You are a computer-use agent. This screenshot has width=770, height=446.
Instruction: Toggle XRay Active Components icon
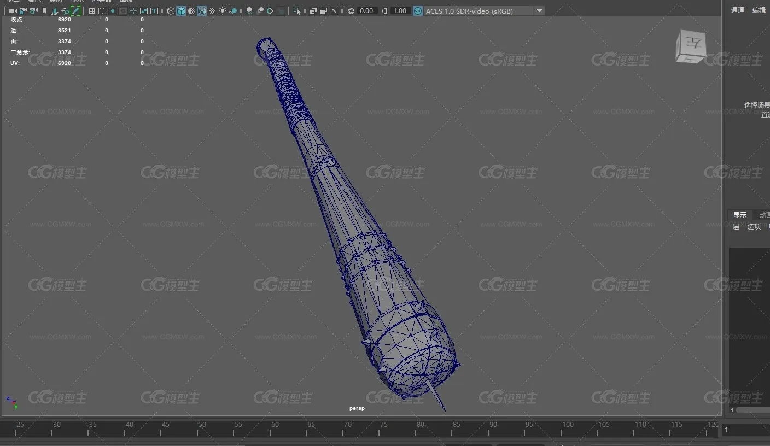pyautogui.click(x=324, y=11)
